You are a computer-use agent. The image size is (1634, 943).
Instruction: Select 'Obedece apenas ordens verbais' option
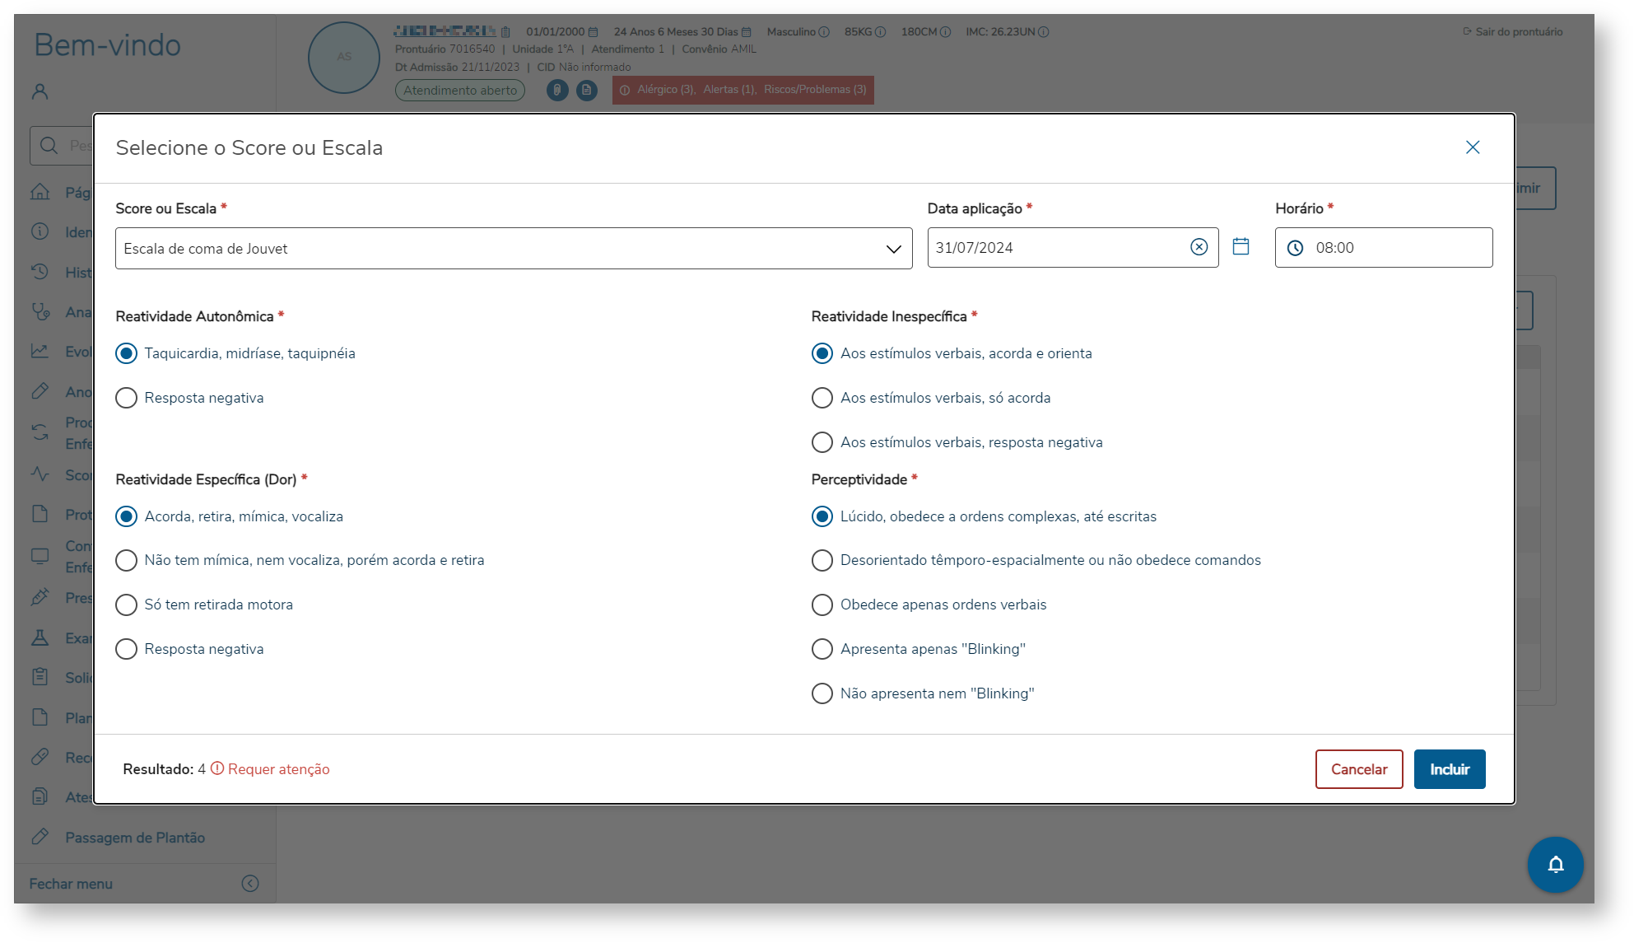tap(822, 605)
